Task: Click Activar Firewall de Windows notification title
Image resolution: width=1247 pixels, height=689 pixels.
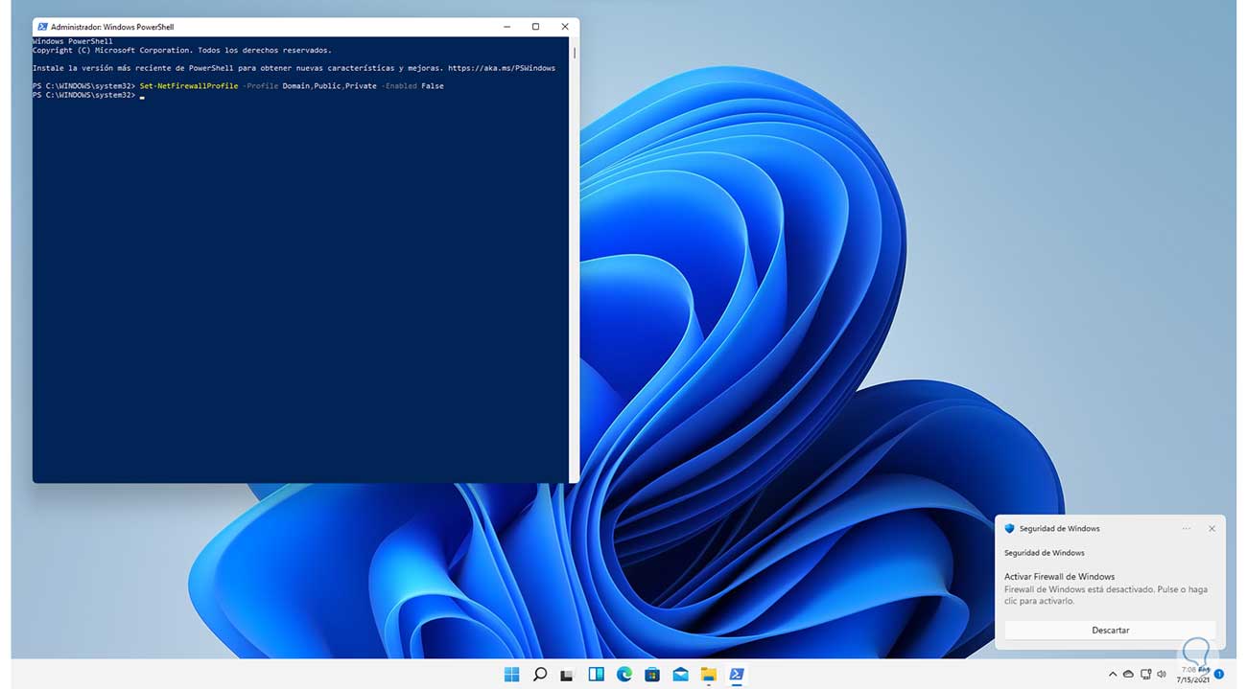Action: [x=1059, y=577]
